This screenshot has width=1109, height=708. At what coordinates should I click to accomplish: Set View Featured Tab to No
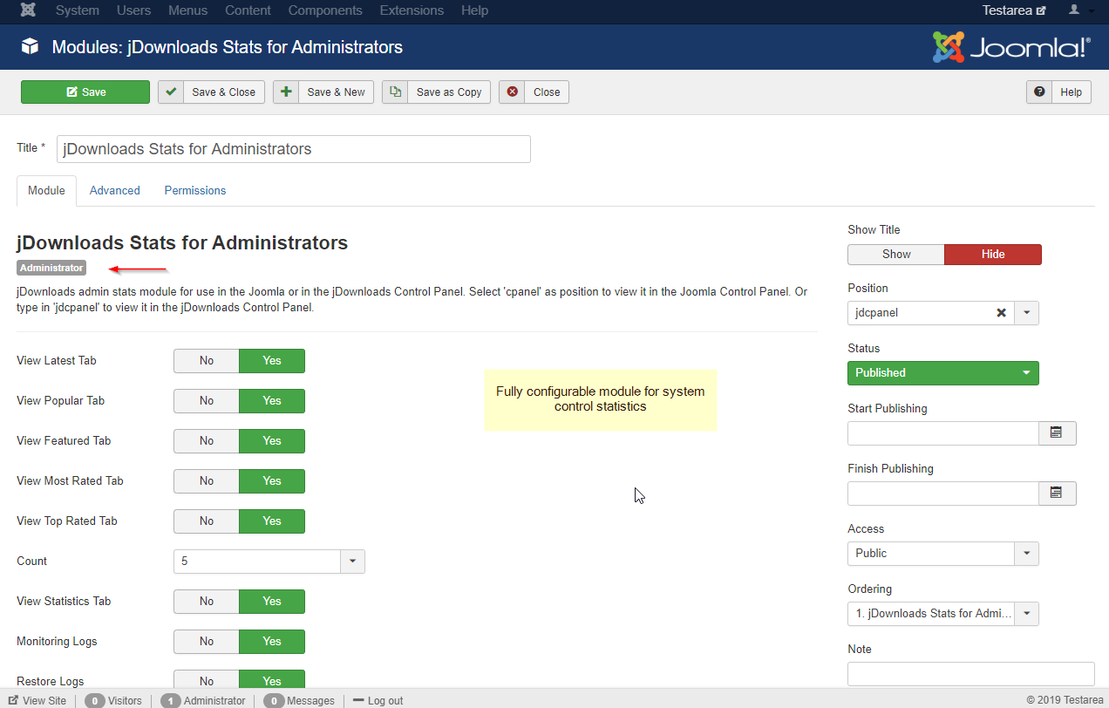coord(207,441)
